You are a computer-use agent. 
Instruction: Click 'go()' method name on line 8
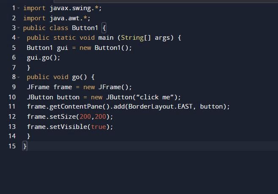80,77
